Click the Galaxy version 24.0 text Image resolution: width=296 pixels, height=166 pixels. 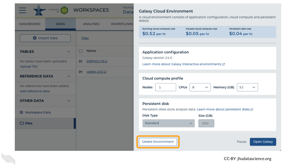pos(157,58)
